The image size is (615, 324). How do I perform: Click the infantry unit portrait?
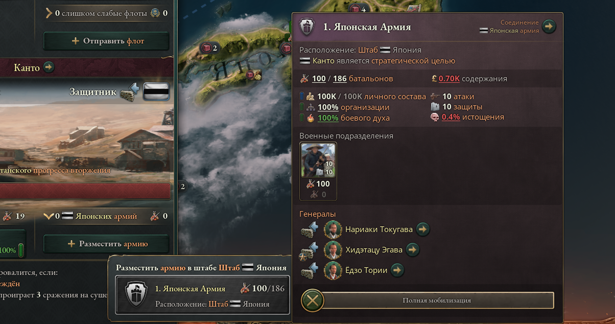click(318, 160)
